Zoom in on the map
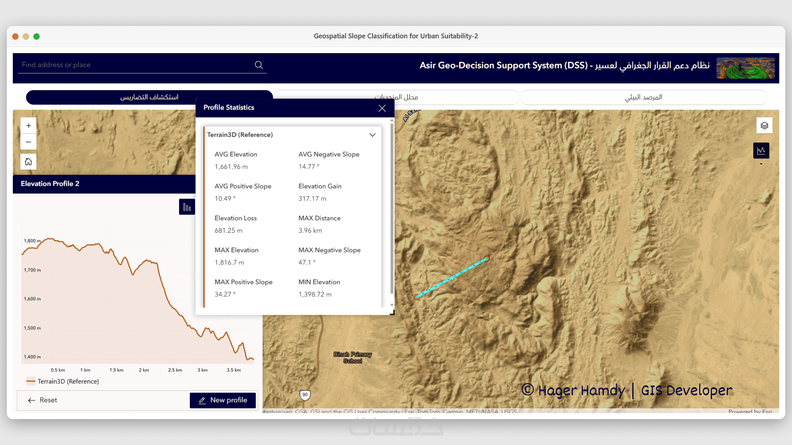The width and height of the screenshot is (792, 445). [x=28, y=126]
